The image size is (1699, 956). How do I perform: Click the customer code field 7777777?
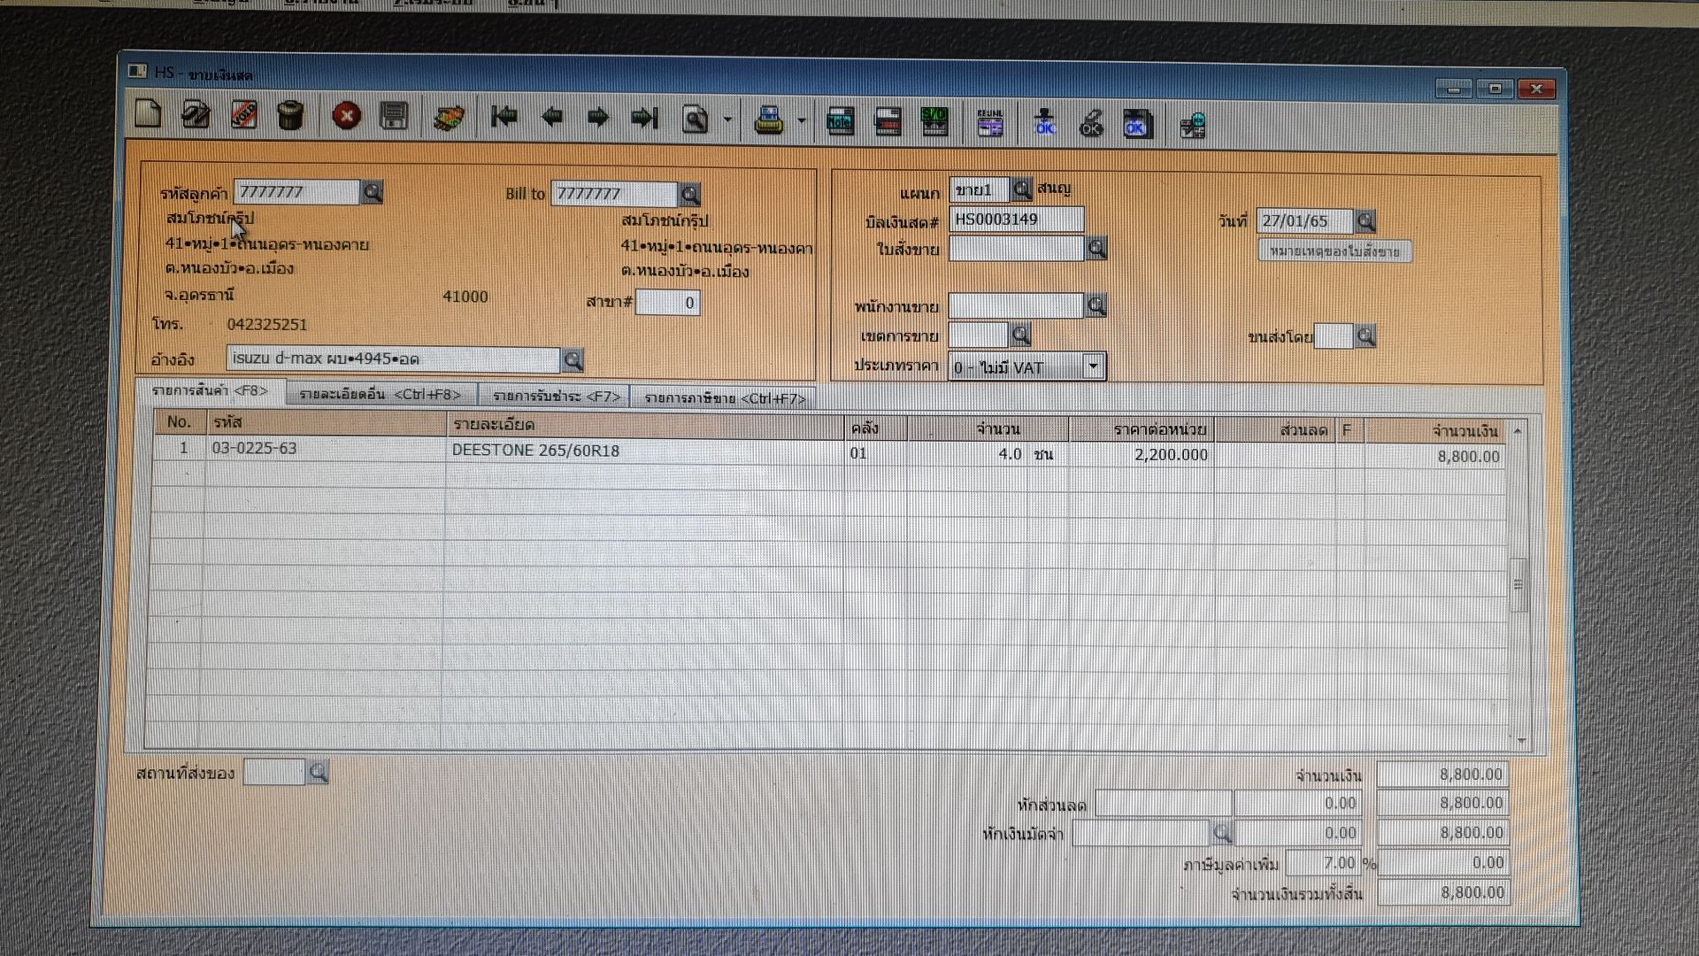296,192
